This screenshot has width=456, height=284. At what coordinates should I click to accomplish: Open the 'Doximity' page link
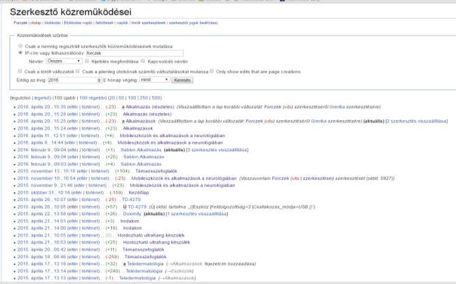point(132,213)
